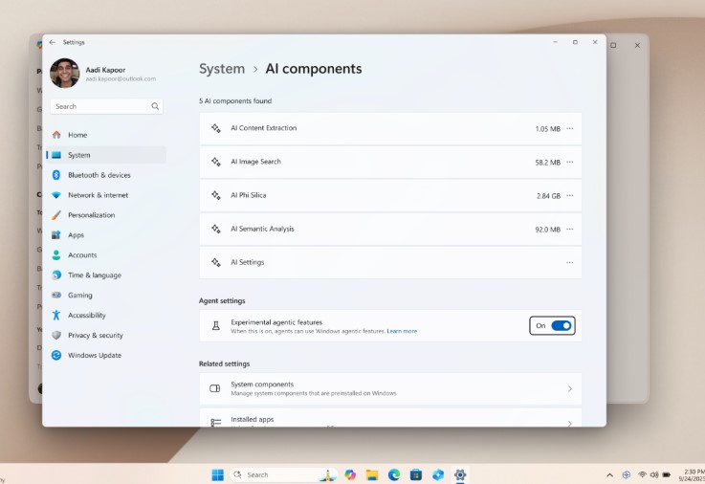This screenshot has height=484, width=705.
Task: Click the Windows Start button on taskbar
Action: pos(217,474)
